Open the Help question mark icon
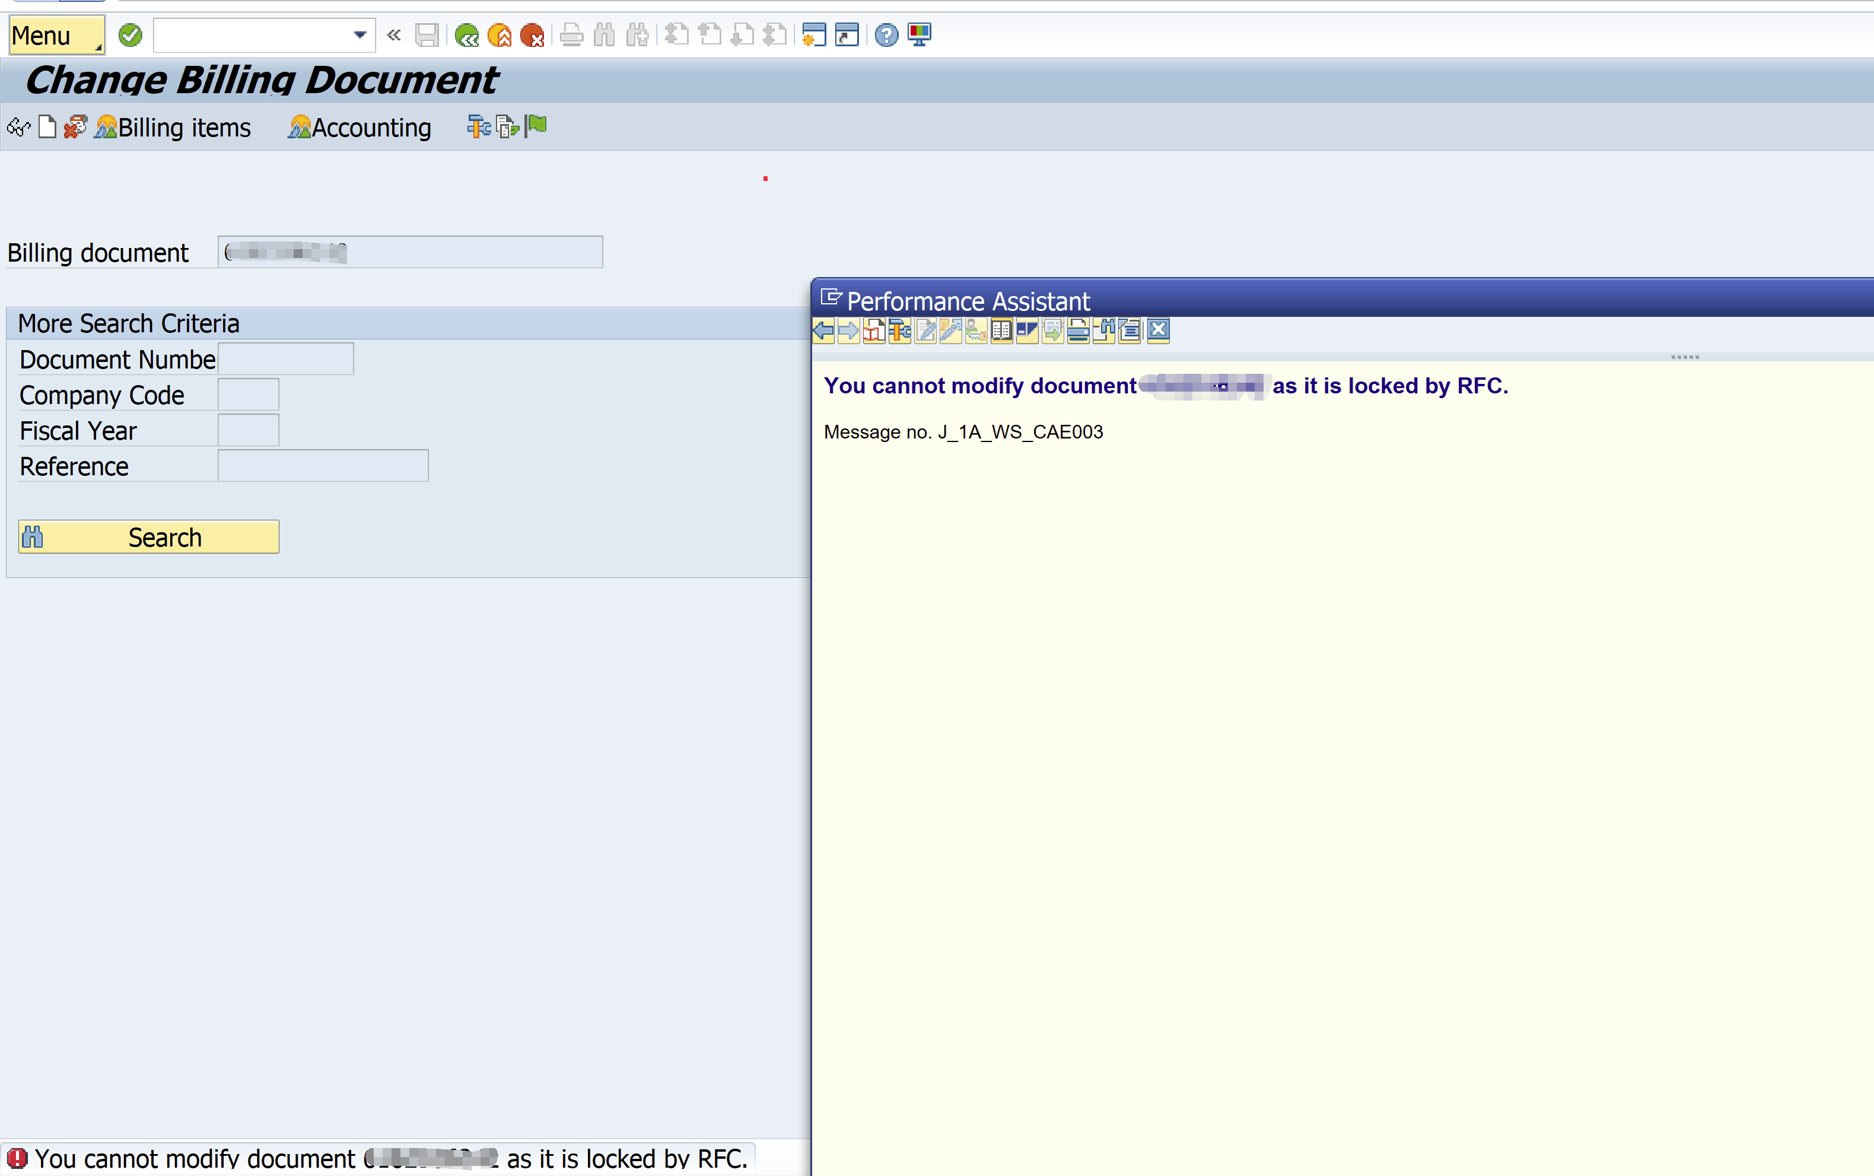The height and width of the screenshot is (1176, 1874). coord(886,35)
